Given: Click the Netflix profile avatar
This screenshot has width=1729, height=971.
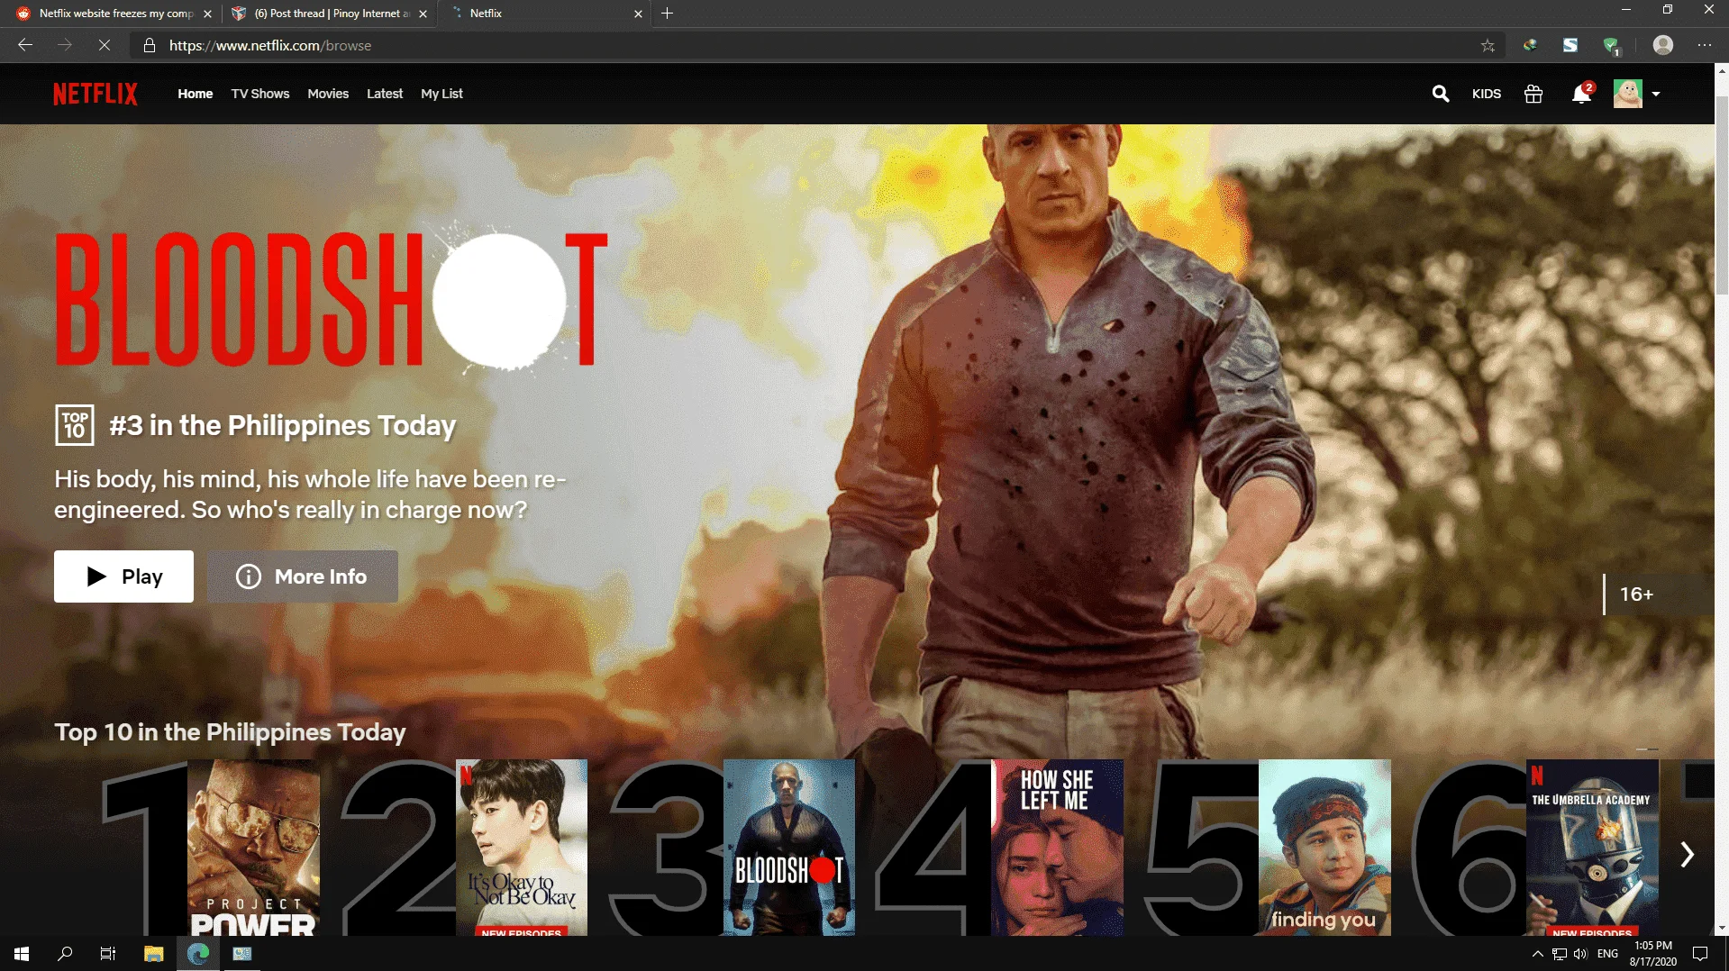Looking at the screenshot, I should click(x=1628, y=94).
